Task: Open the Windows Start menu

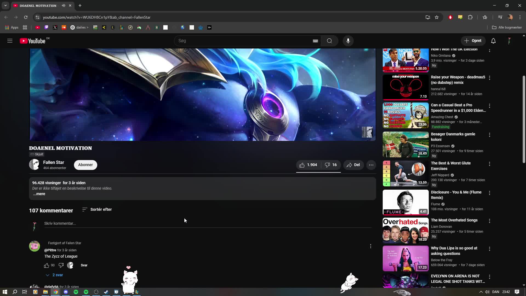Action: (5, 292)
